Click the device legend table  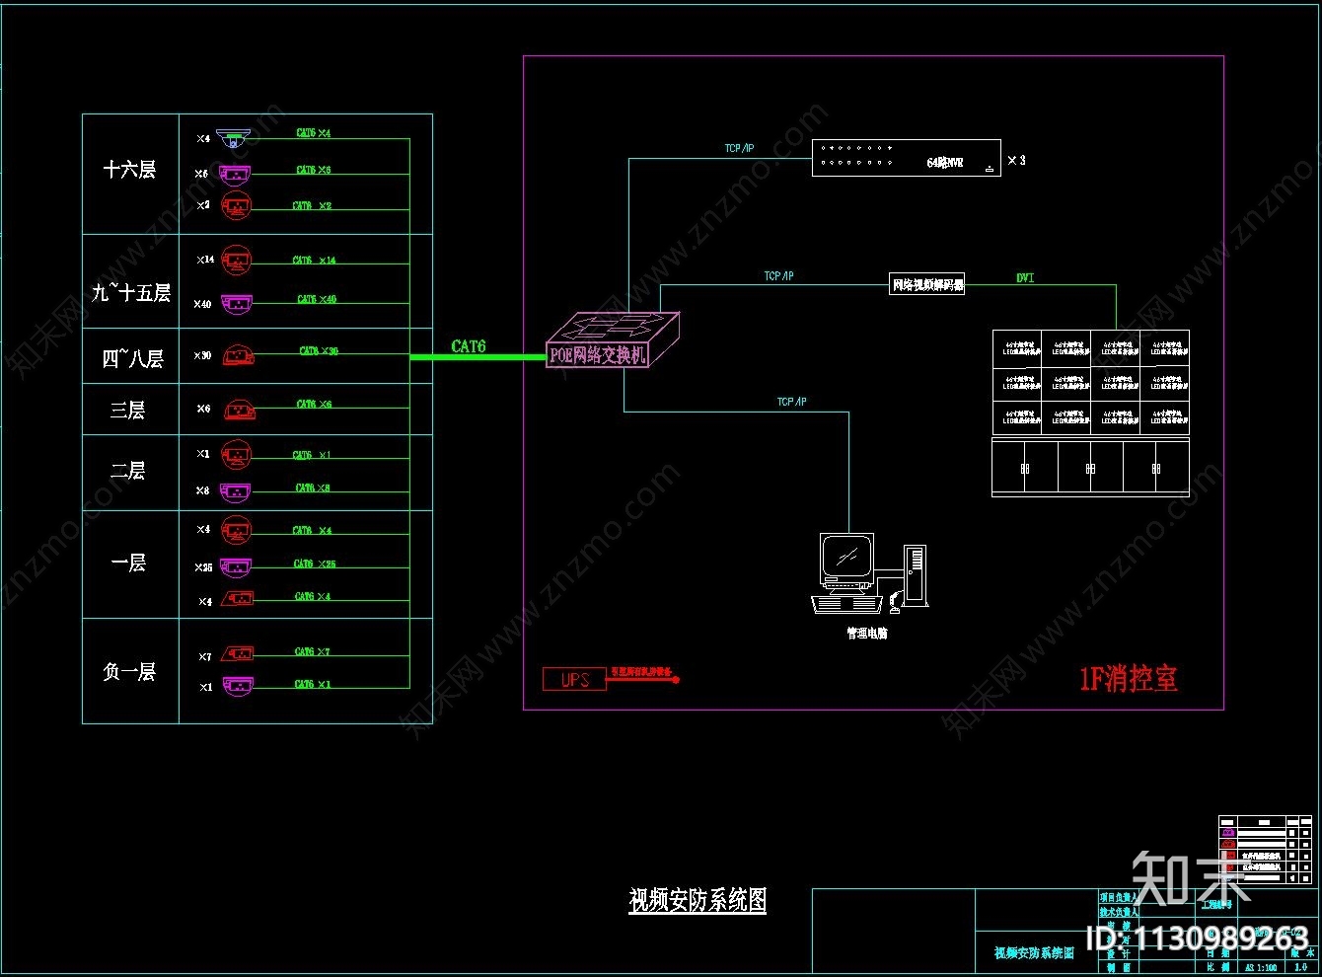(1266, 851)
